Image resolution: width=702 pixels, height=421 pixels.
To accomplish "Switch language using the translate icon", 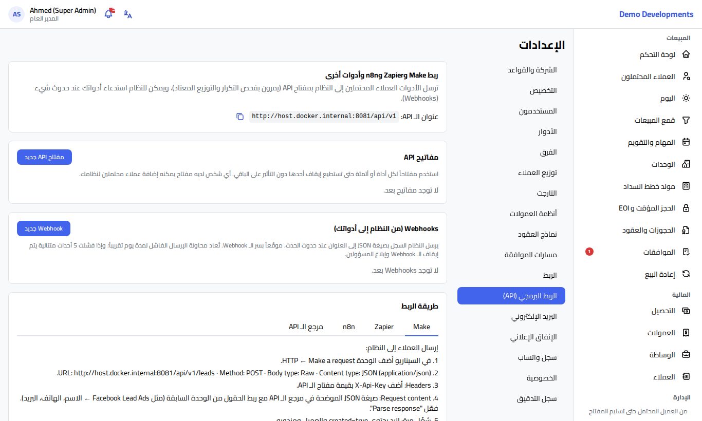I will pyautogui.click(x=128, y=14).
